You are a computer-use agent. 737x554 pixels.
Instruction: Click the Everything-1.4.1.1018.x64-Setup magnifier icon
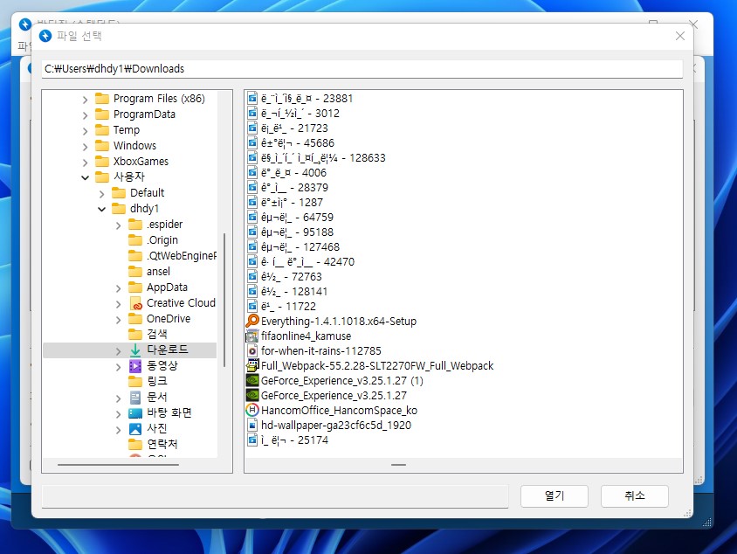point(252,322)
